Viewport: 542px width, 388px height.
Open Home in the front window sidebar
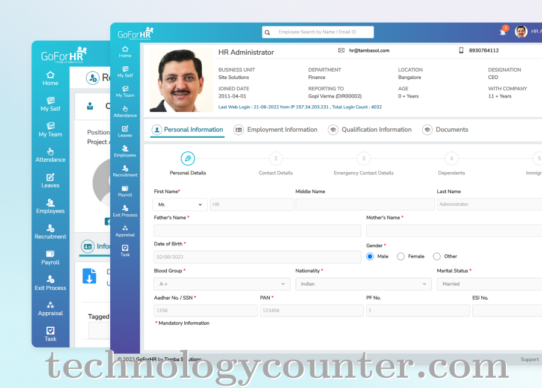[125, 52]
